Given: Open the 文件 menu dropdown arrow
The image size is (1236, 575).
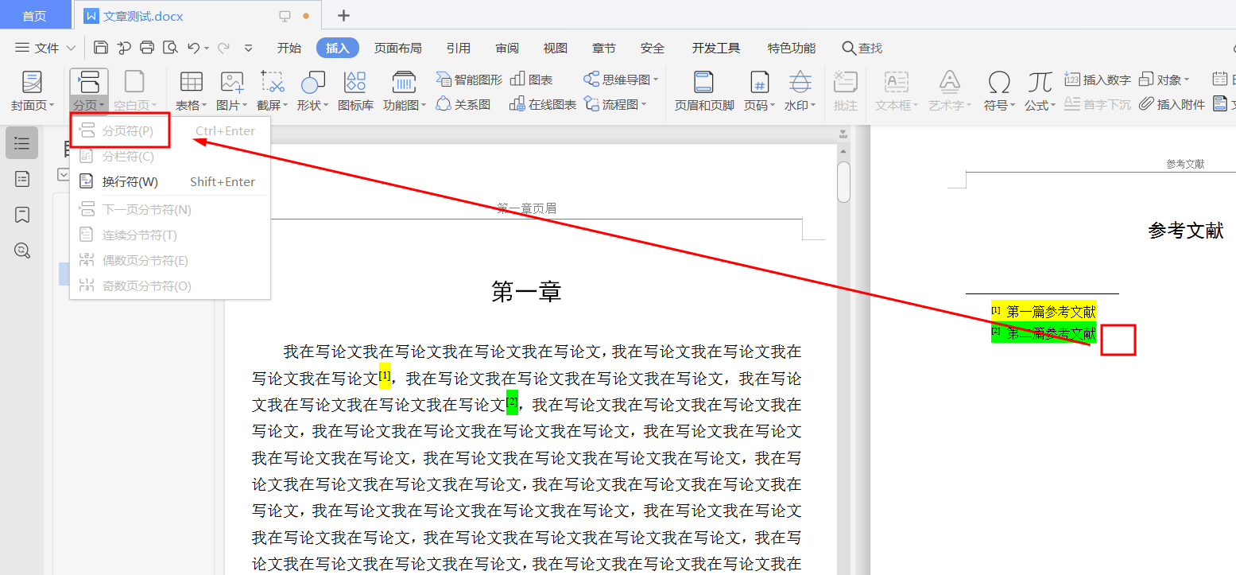Looking at the screenshot, I should pyautogui.click(x=71, y=48).
